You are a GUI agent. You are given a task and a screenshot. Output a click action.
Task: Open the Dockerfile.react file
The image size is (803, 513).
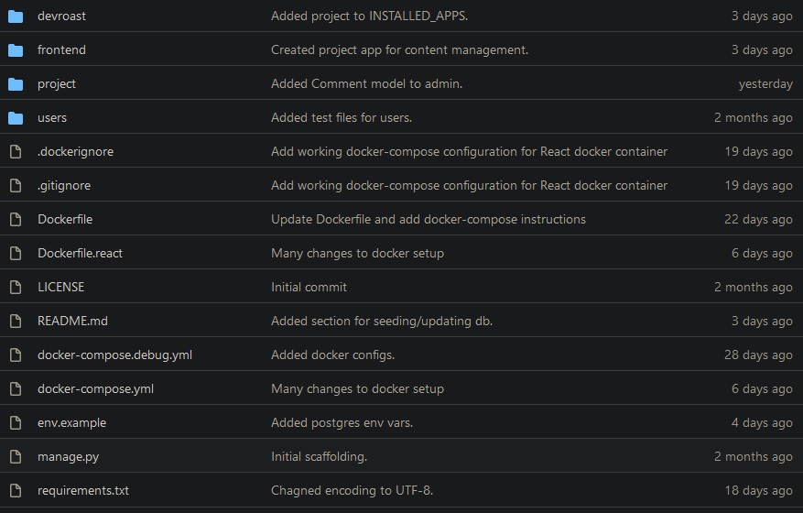[x=80, y=254]
